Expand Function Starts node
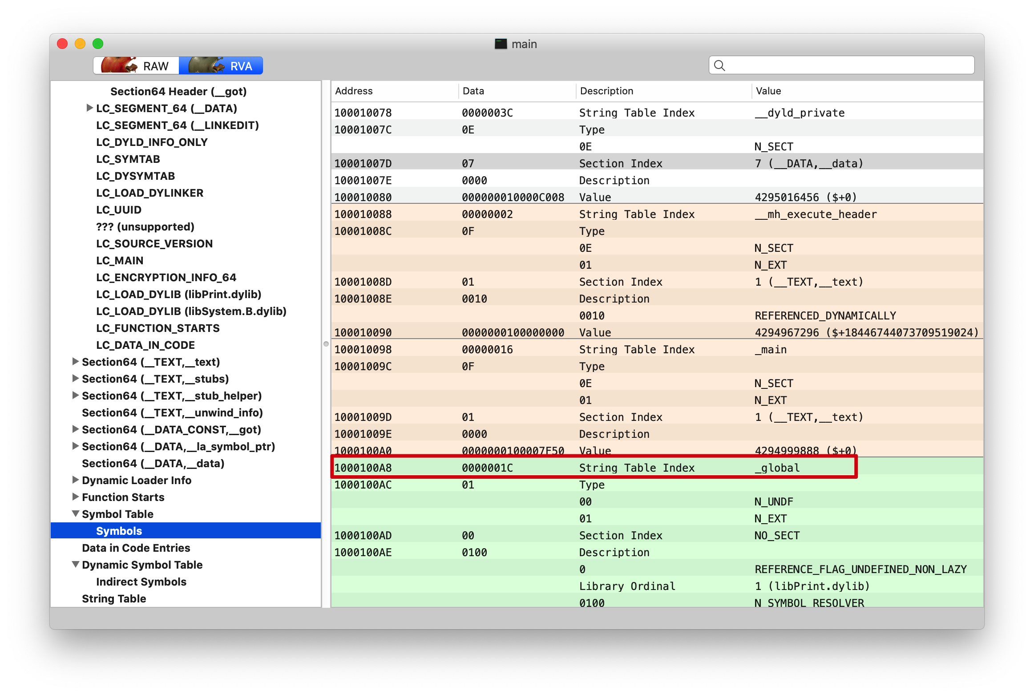 coord(75,497)
